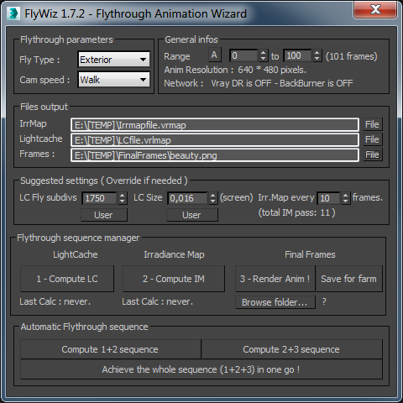Click the Frames output path field
The width and height of the screenshot is (403, 403).
tap(215, 155)
